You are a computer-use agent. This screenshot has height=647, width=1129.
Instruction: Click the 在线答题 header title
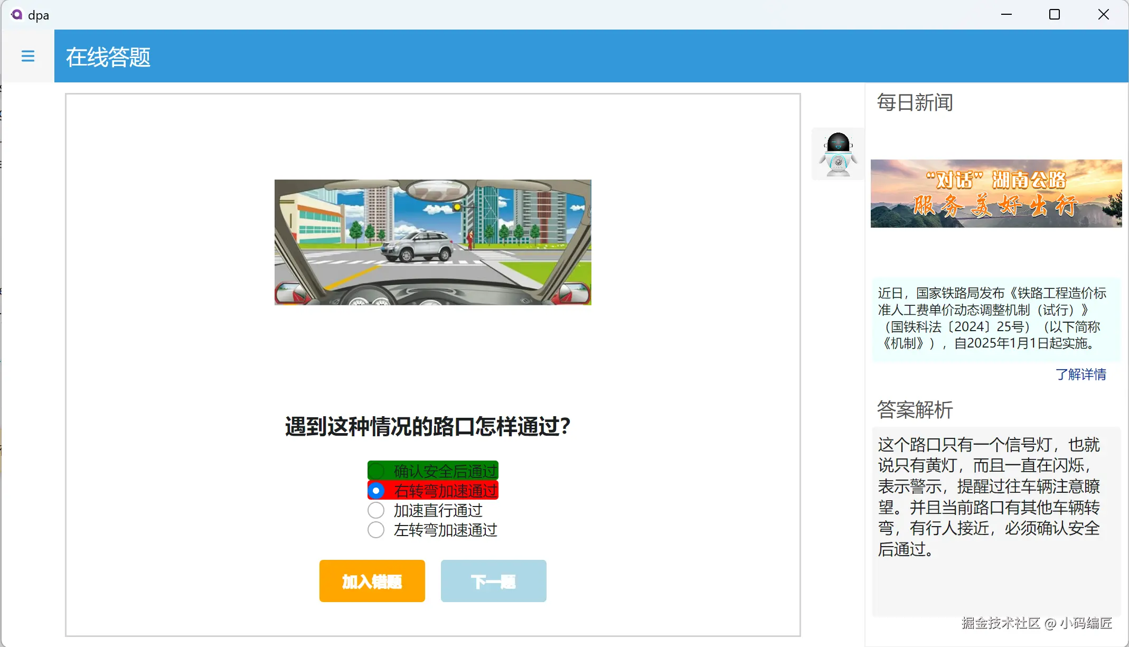[x=108, y=57]
